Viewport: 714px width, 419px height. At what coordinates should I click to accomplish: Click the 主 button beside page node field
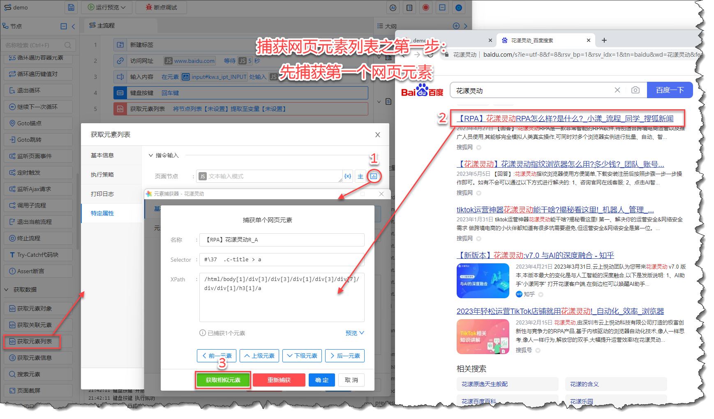click(360, 176)
